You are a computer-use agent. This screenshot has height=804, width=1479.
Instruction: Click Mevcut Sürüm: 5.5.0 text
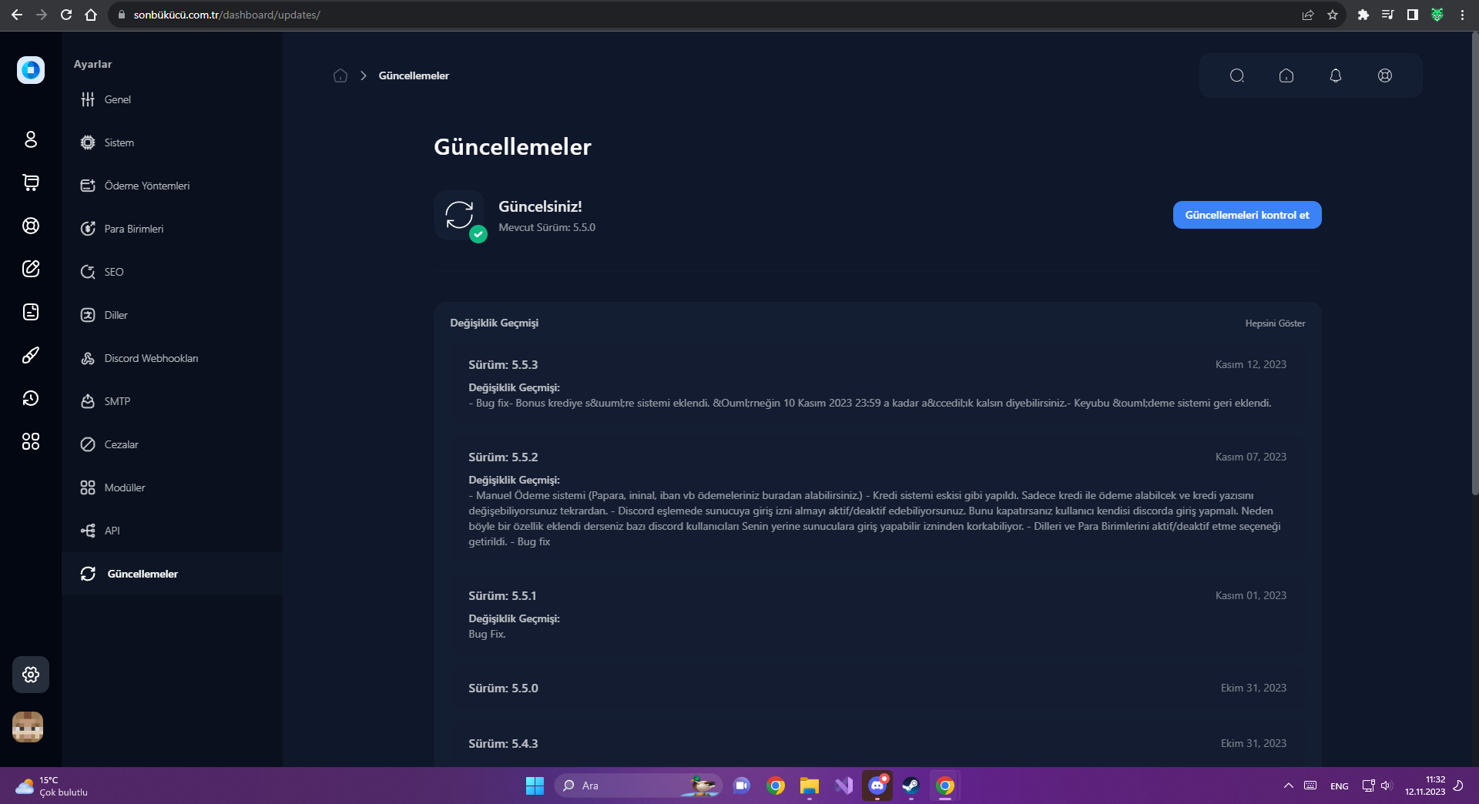pyautogui.click(x=547, y=227)
